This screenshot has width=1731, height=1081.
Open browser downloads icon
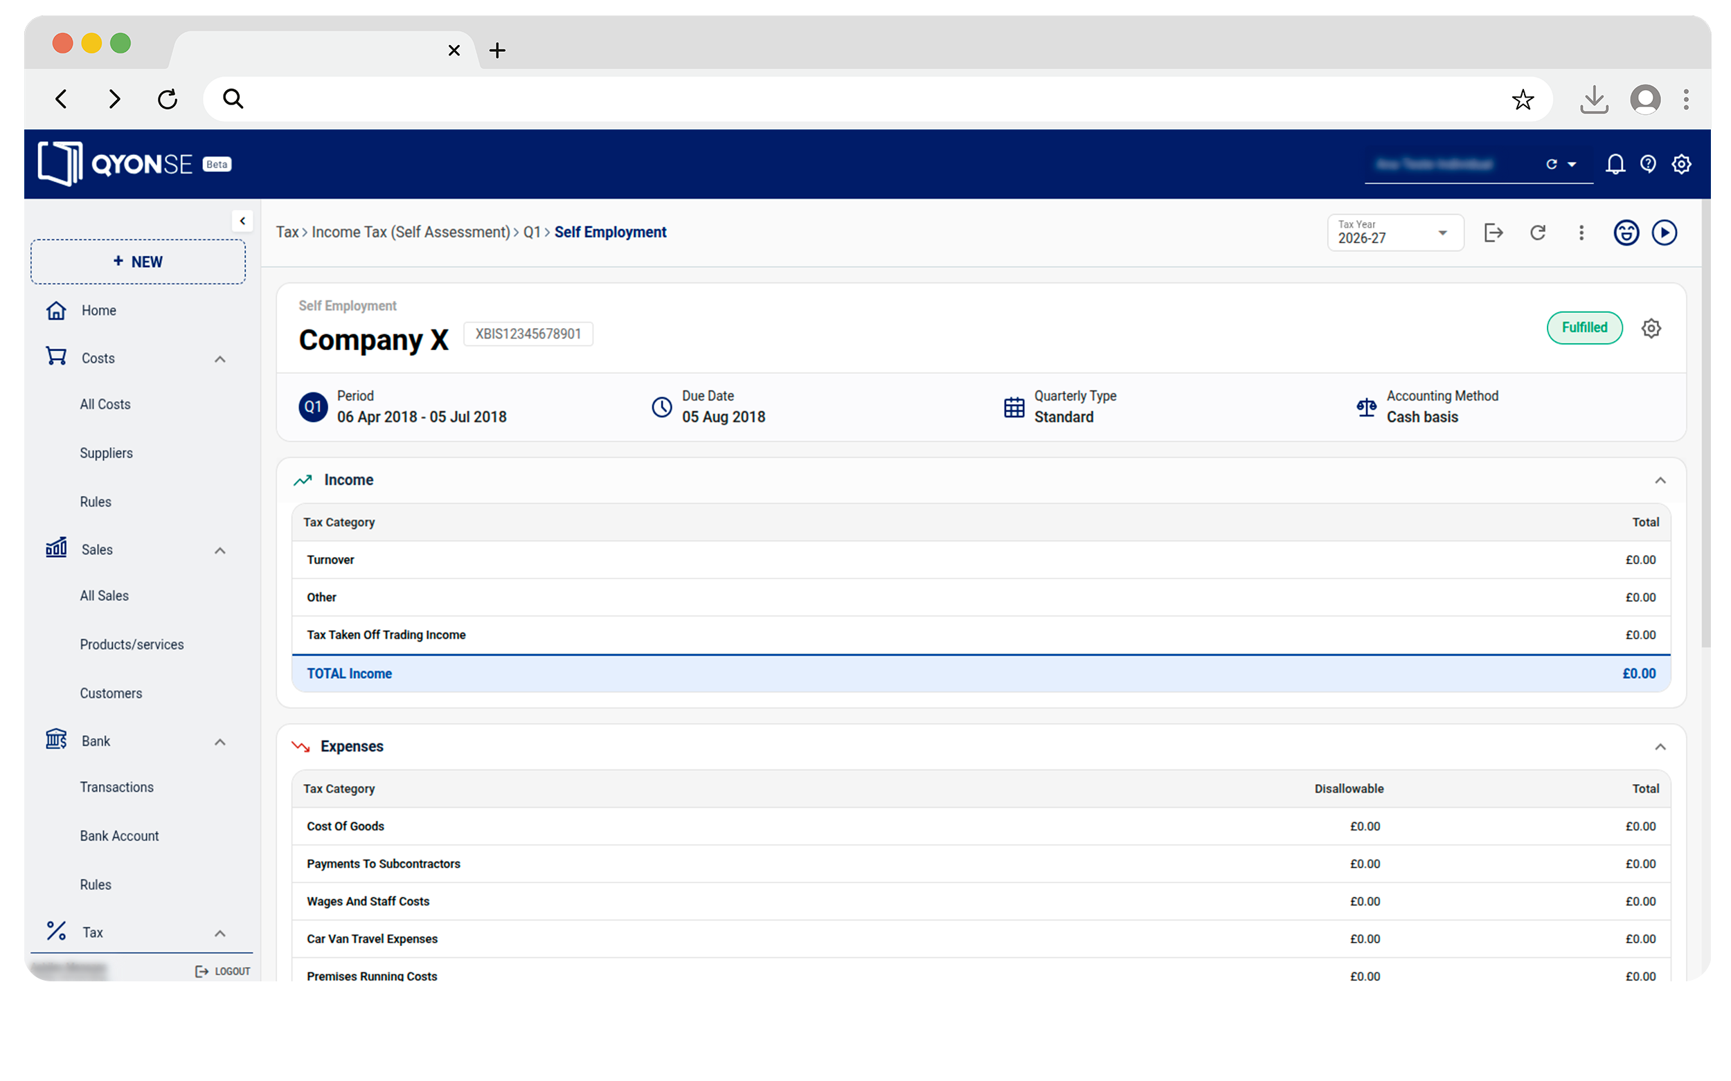1594,100
